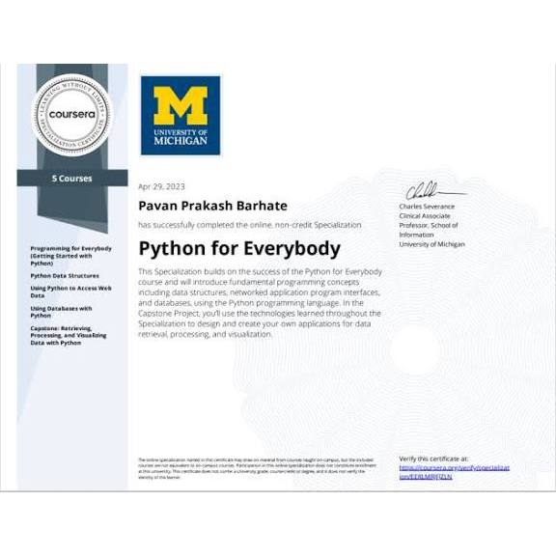Click 'University of Michigan' under the signature
Image resolution: width=556 pixels, height=556 pixels.
click(x=431, y=244)
